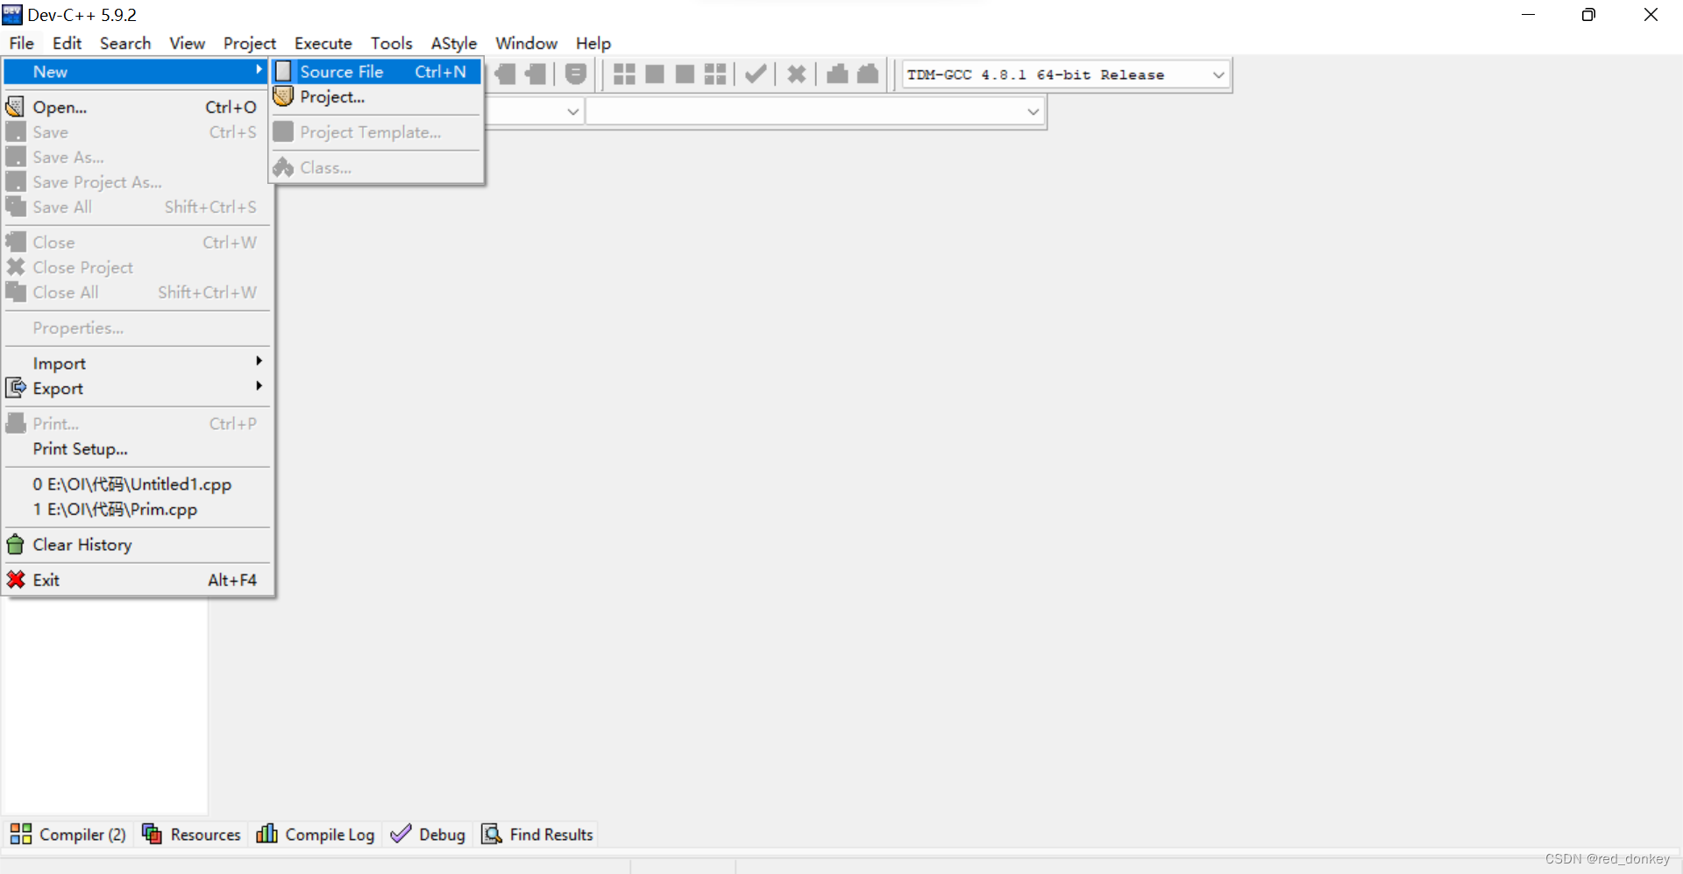Open the Execute menu
1683x874 pixels.
[x=323, y=43]
